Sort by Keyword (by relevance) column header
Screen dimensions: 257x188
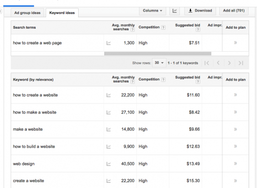coord(33,80)
